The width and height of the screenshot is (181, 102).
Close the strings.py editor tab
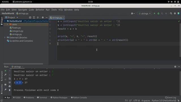tap(63, 18)
